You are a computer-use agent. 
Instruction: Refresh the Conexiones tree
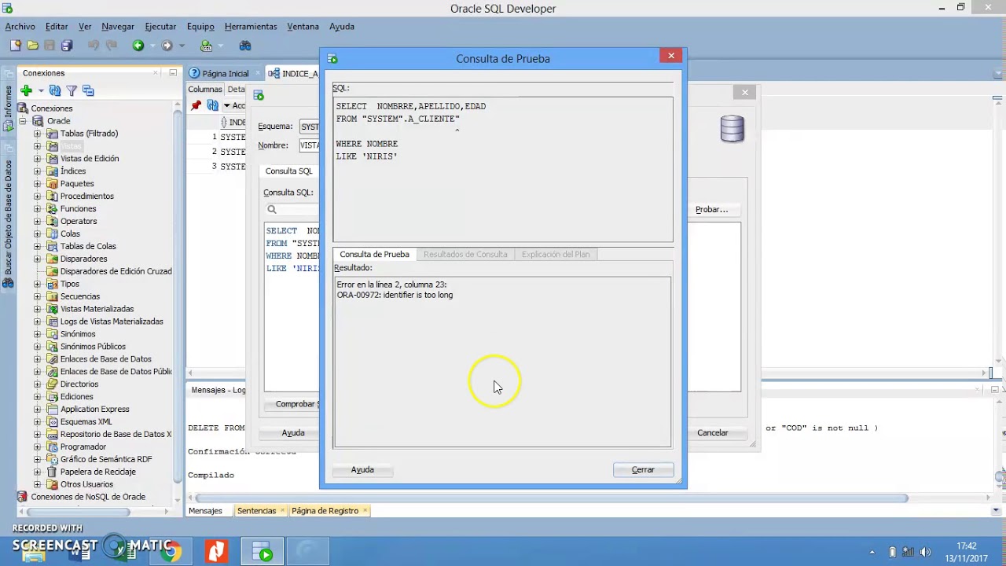click(x=55, y=91)
